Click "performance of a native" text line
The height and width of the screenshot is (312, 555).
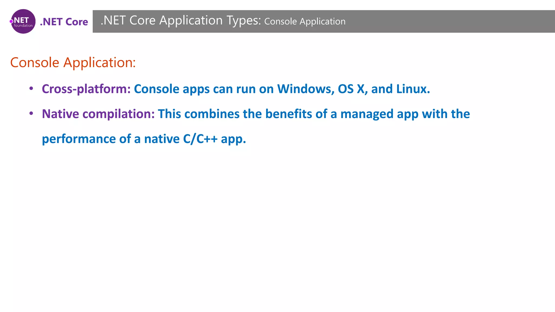tap(111, 139)
